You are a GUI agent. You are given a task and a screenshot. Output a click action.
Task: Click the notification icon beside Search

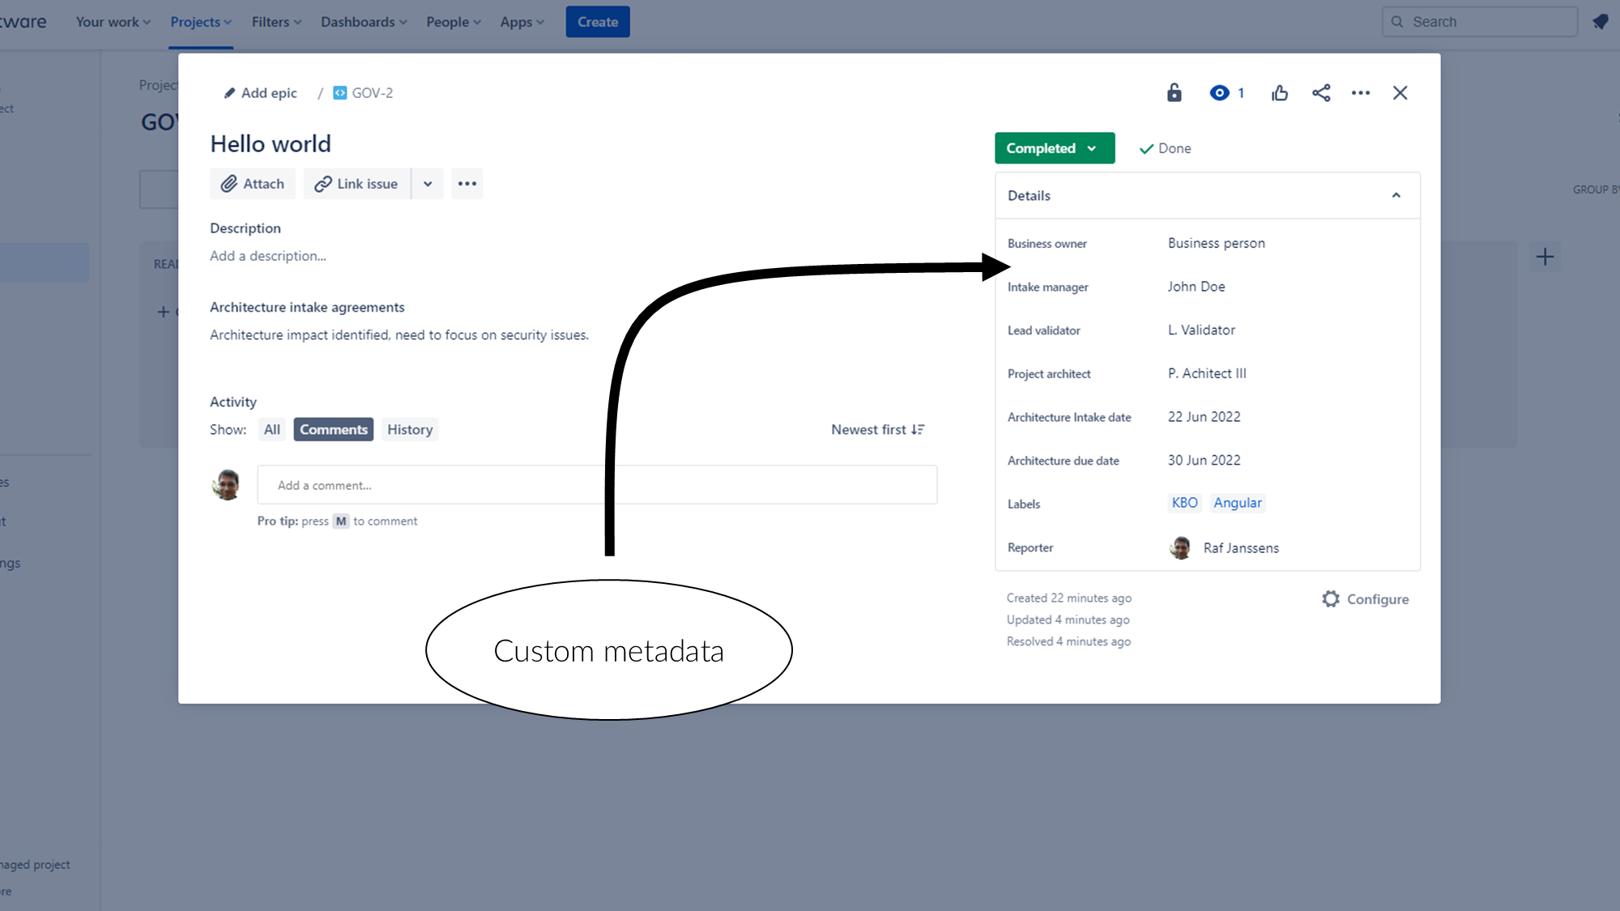pos(1601,22)
